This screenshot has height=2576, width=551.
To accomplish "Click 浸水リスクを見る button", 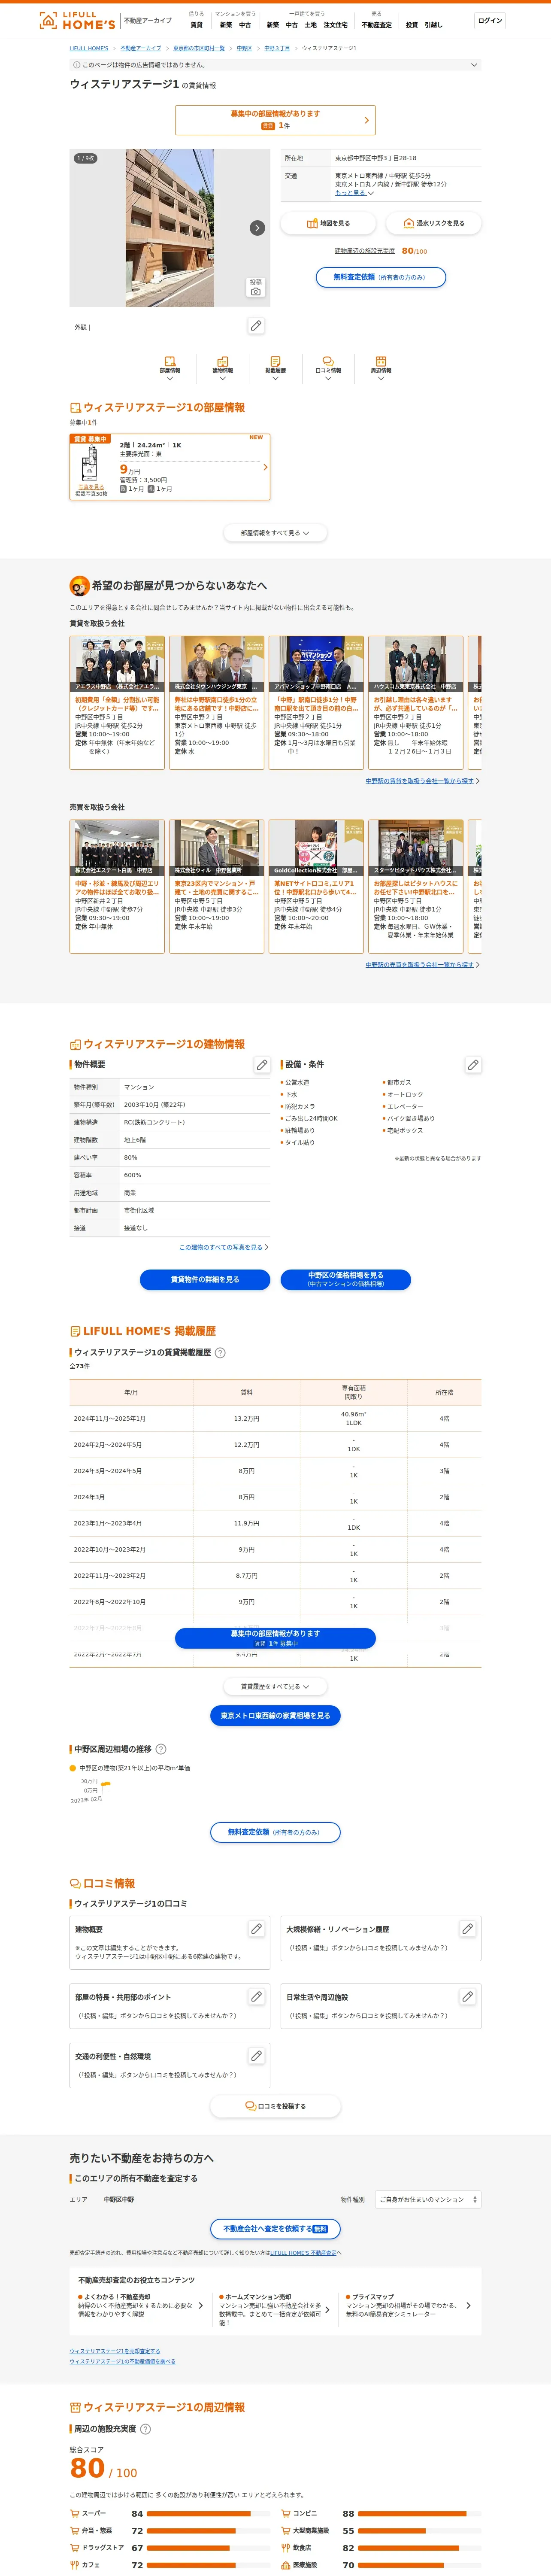I will click(x=433, y=223).
